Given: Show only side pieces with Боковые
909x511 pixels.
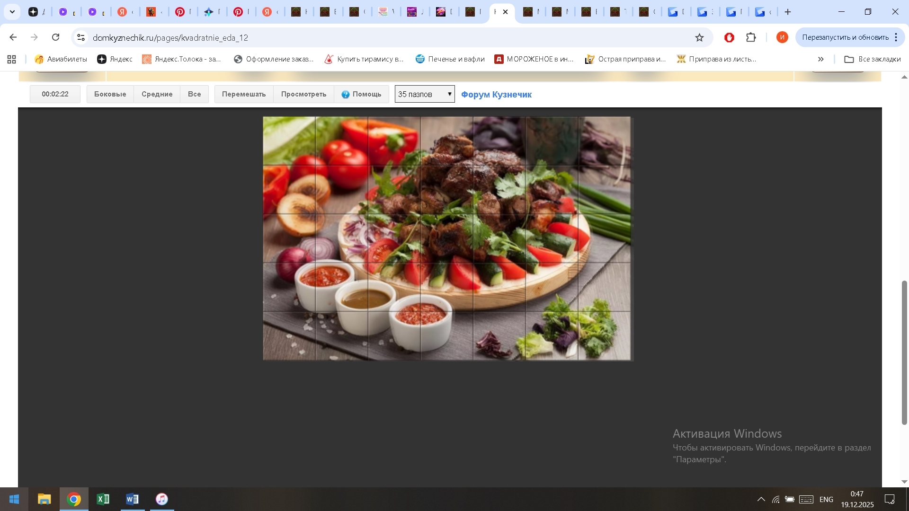Looking at the screenshot, I should (110, 94).
